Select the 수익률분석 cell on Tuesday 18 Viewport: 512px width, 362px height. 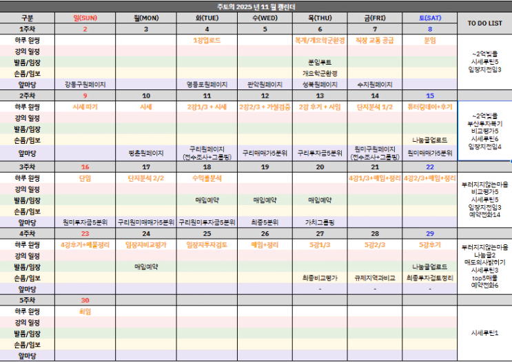click(x=207, y=178)
